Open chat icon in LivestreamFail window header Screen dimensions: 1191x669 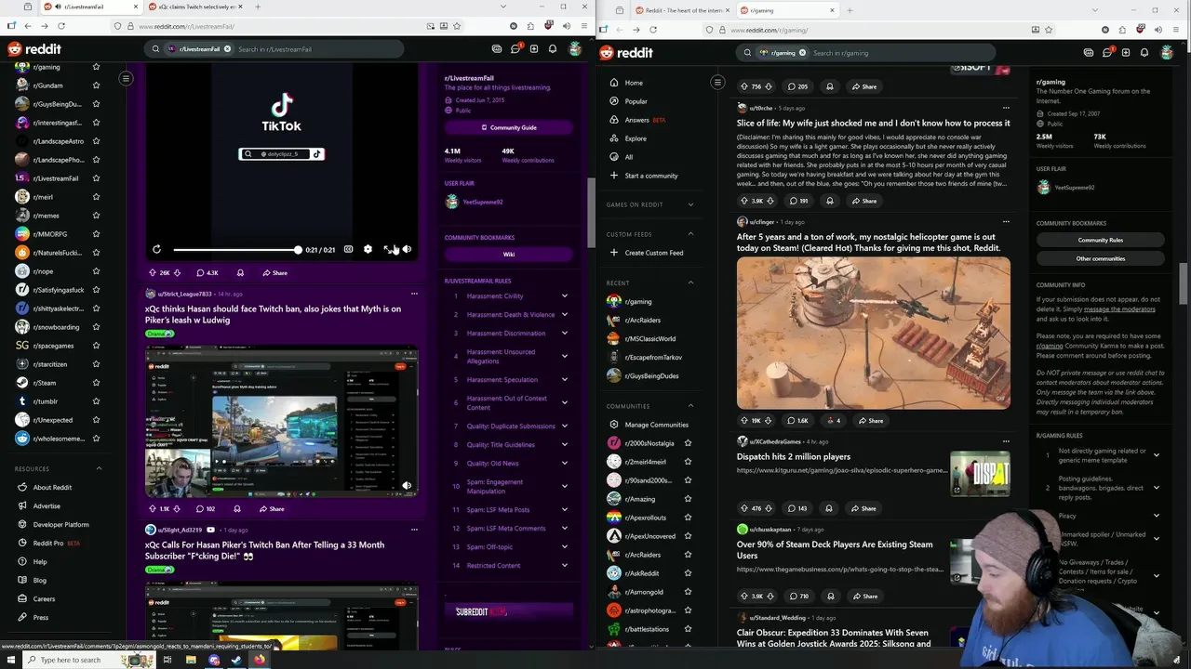pos(515,48)
